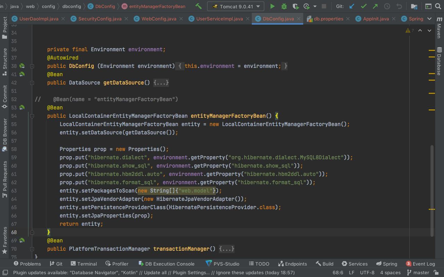
Task: Open Pull Requests tool window
Action: click(5, 179)
